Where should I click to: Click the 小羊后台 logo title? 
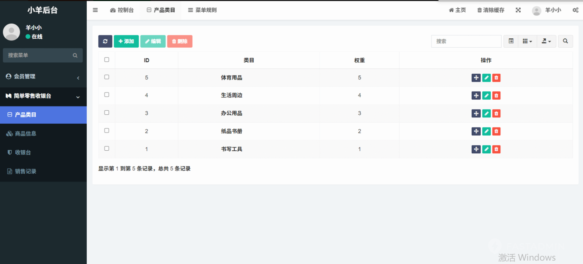pos(43,10)
